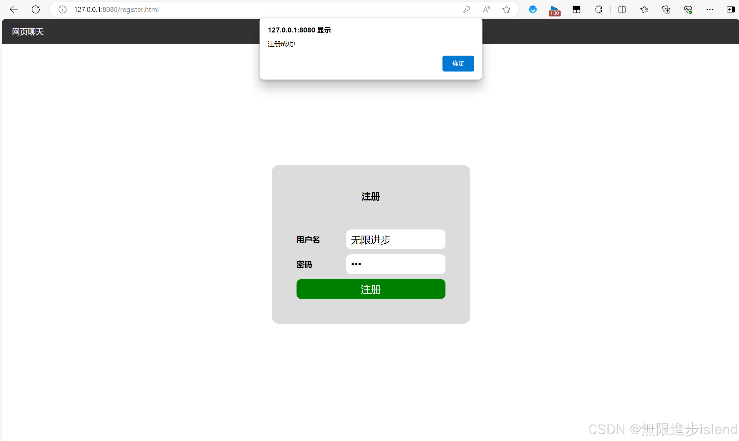Click the 127.0.0.1:8080 显示 dialog heading
Viewport: 739px width, 441px height.
tap(299, 30)
